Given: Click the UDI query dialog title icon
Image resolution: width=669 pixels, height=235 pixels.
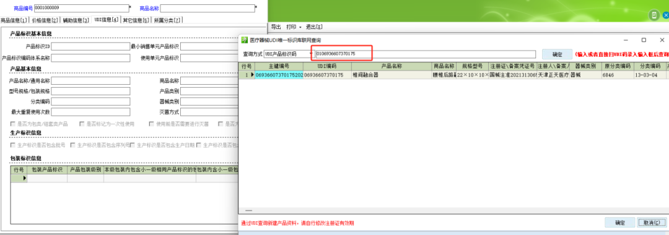Looking at the screenshot, I should coord(245,40).
